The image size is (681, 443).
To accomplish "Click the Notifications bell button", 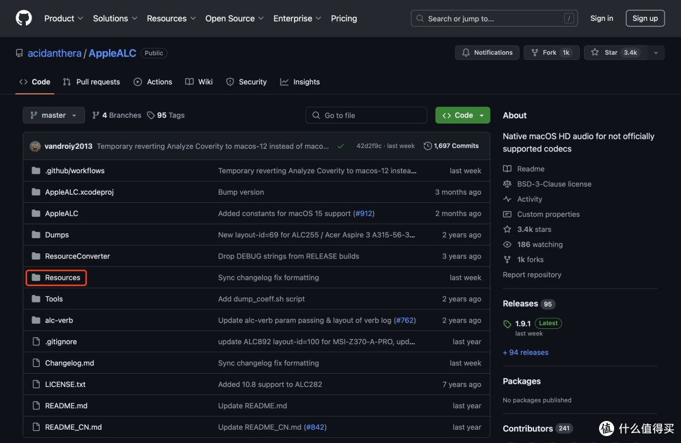I will tap(487, 52).
